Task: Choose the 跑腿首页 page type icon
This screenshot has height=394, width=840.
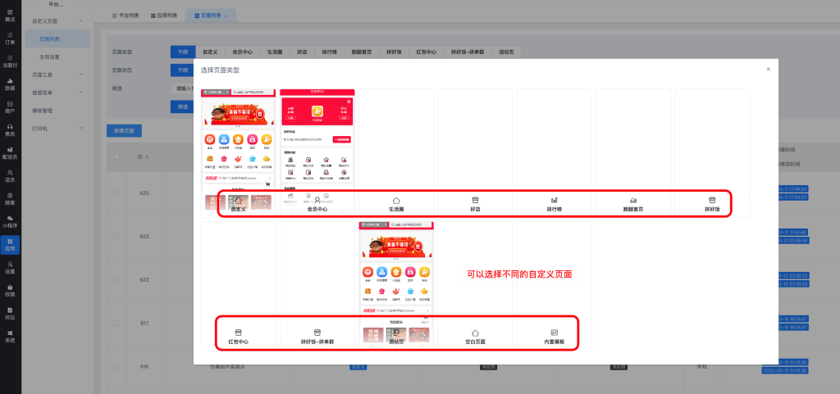Action: (x=632, y=200)
